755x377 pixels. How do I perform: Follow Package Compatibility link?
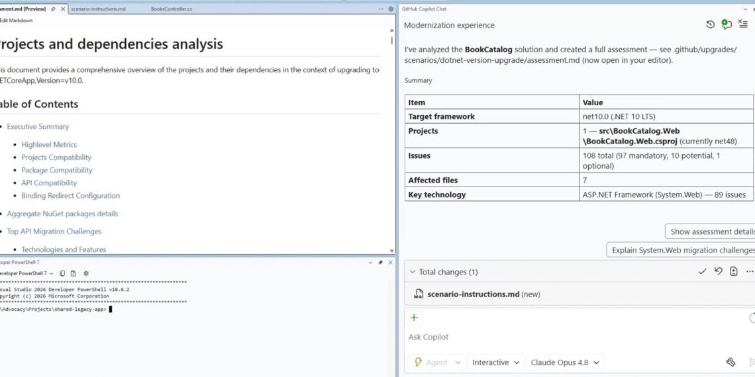(x=57, y=170)
